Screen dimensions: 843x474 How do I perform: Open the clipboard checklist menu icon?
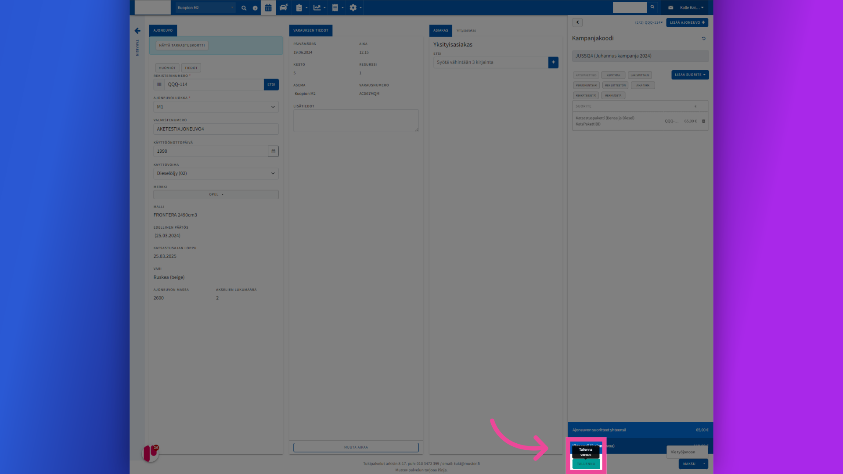(x=301, y=8)
